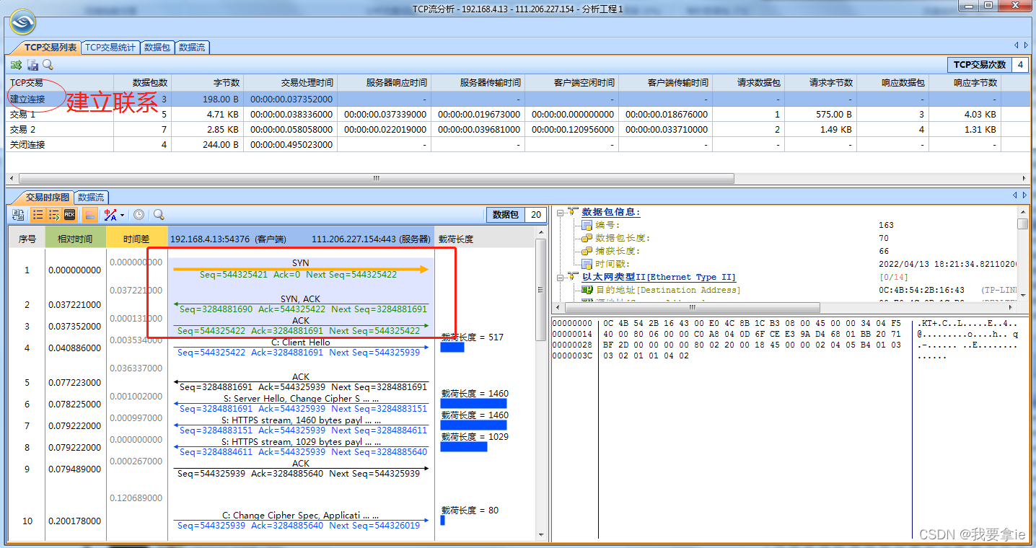
Task: Click the clock time display icon
Action: pos(139,215)
